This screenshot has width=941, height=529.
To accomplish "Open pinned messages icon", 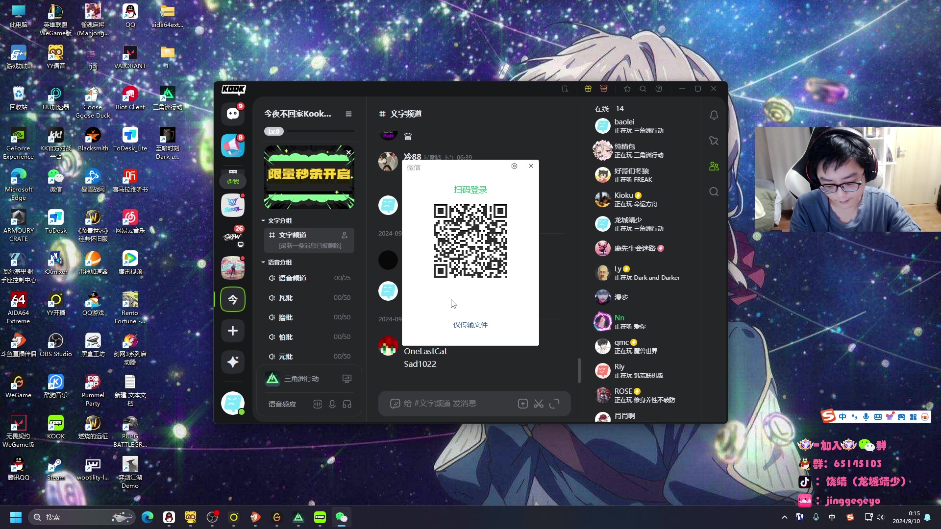I will [x=714, y=141].
